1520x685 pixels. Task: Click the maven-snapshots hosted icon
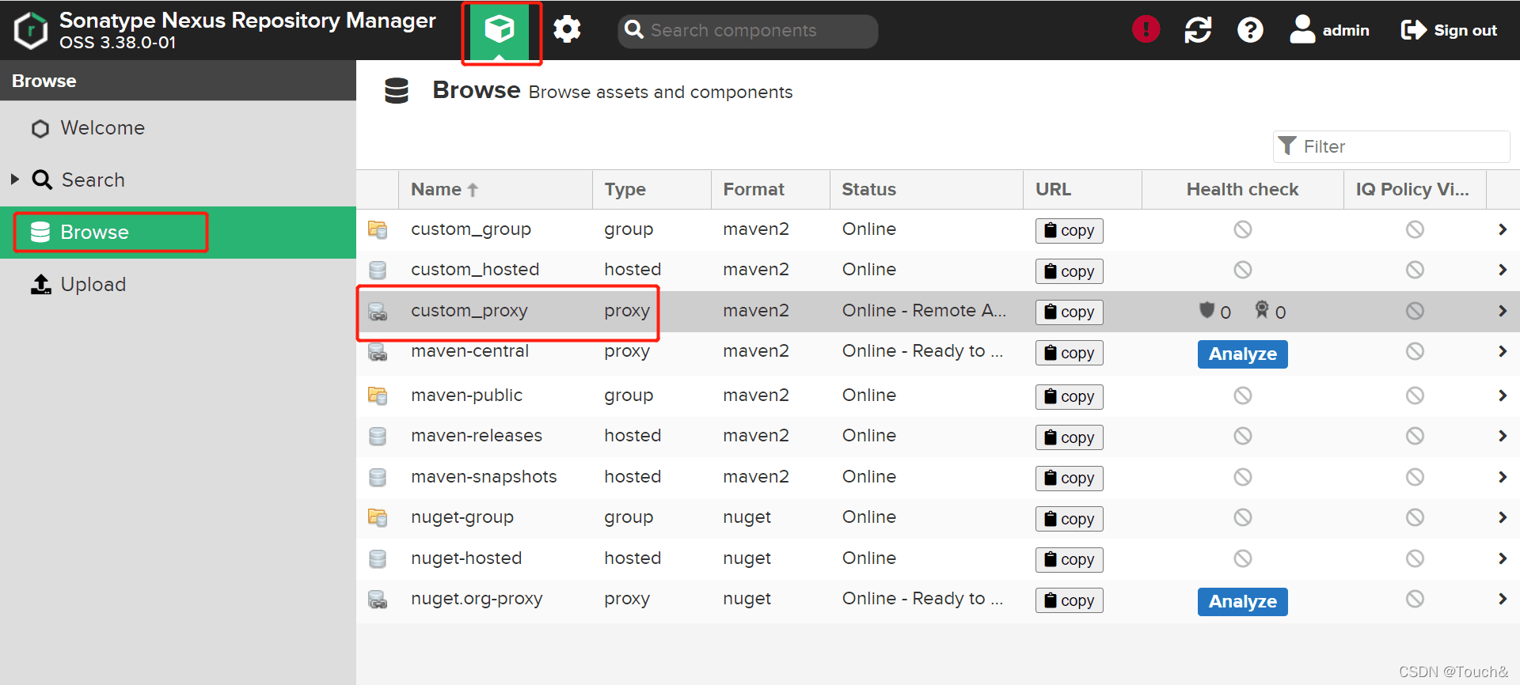tap(378, 477)
